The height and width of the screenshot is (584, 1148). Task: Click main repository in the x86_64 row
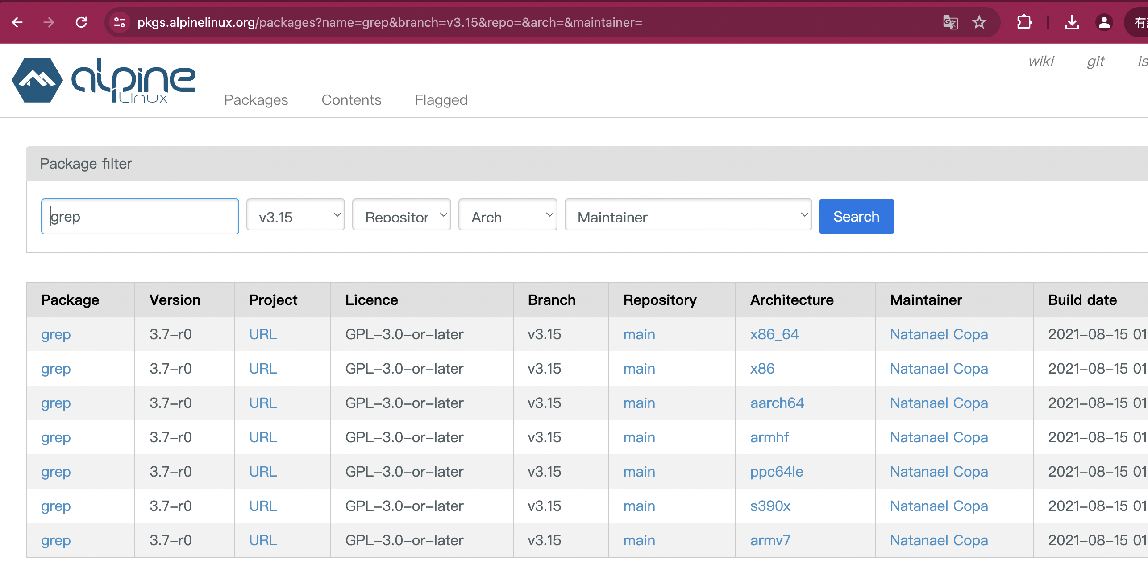(x=639, y=334)
